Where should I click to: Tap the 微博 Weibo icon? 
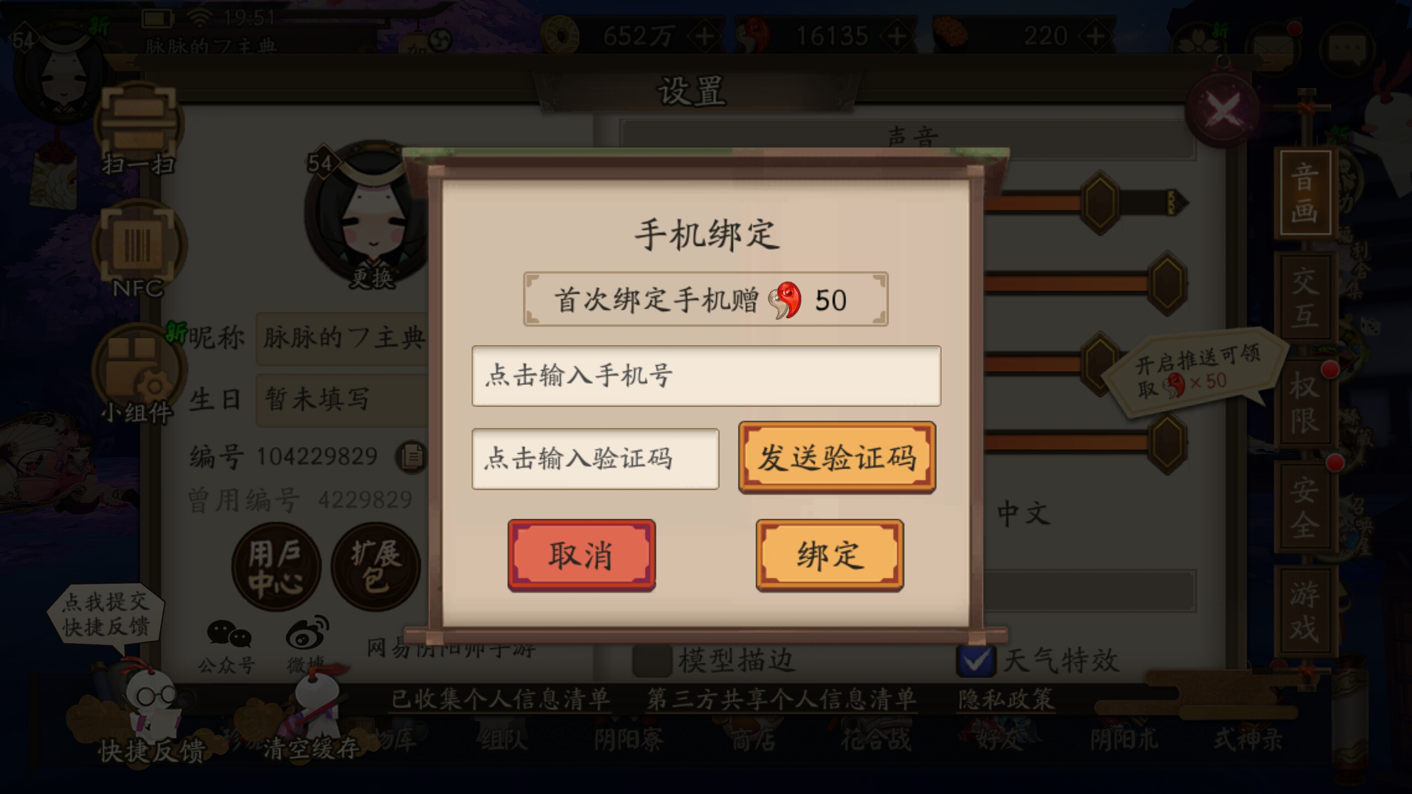tap(307, 643)
